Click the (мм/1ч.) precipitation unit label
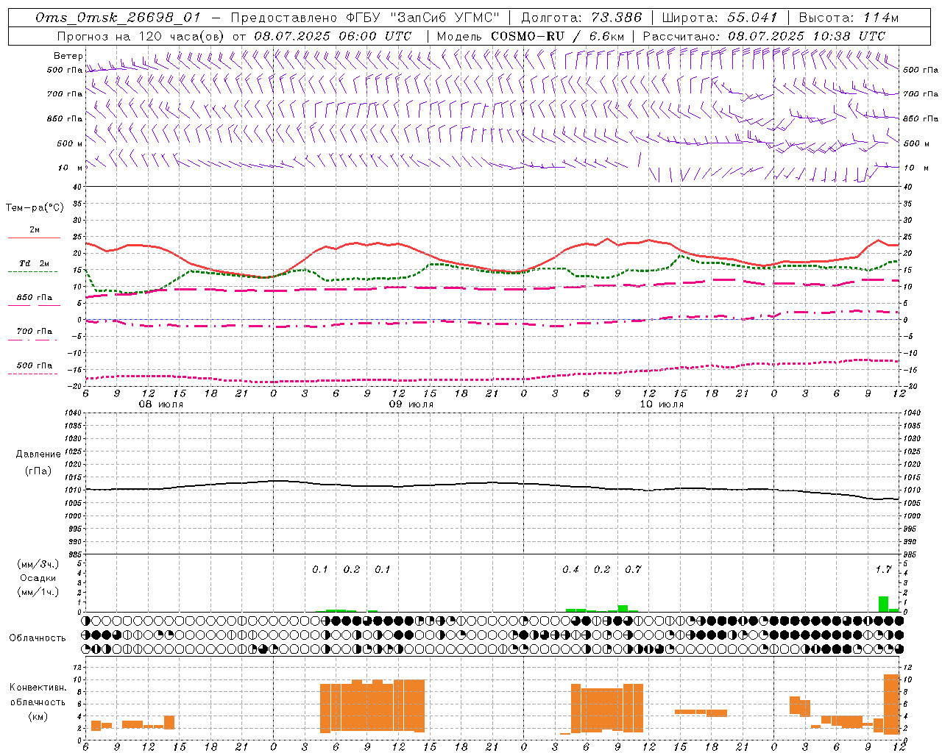The width and height of the screenshot is (942, 753). 37,592
